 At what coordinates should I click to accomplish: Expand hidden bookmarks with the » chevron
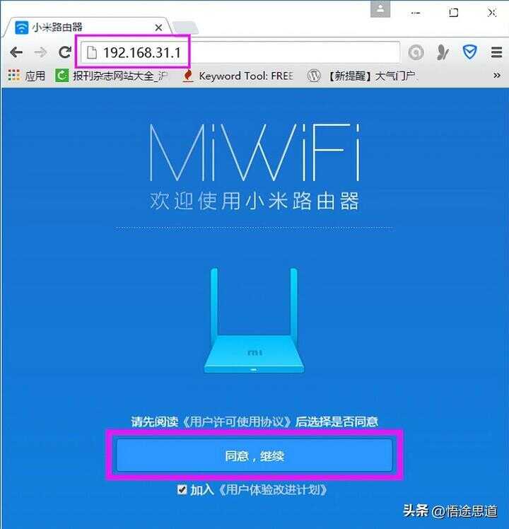(x=496, y=75)
